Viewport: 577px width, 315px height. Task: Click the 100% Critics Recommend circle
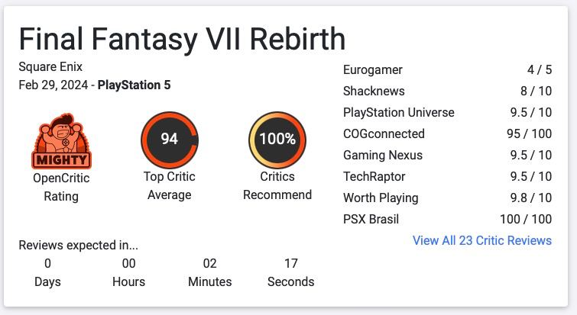277,138
